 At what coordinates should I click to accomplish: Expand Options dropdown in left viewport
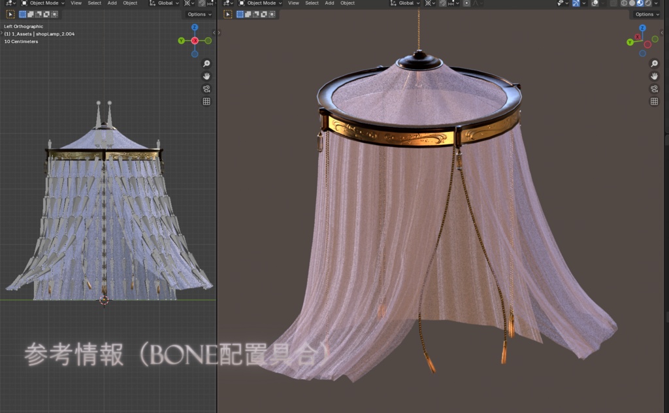pyautogui.click(x=199, y=14)
